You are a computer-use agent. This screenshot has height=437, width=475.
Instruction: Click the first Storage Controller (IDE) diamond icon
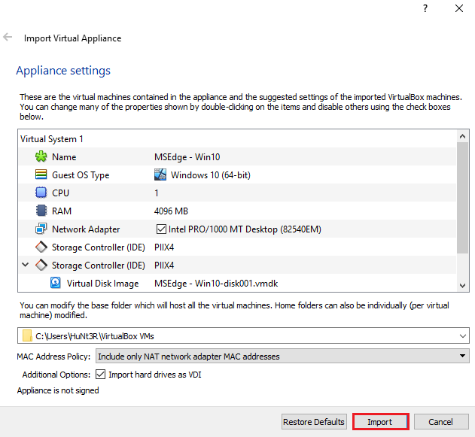(41, 247)
